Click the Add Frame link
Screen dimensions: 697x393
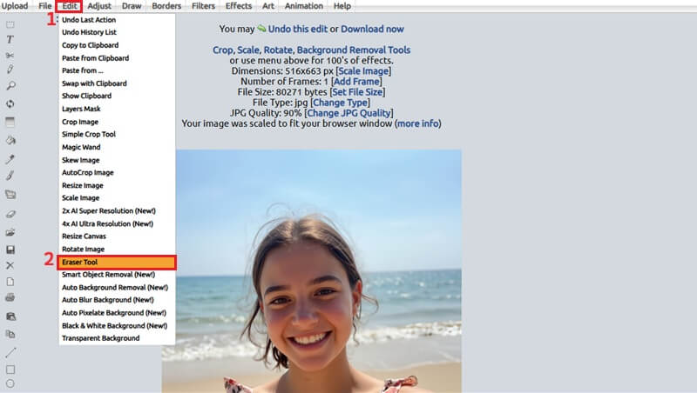point(356,82)
